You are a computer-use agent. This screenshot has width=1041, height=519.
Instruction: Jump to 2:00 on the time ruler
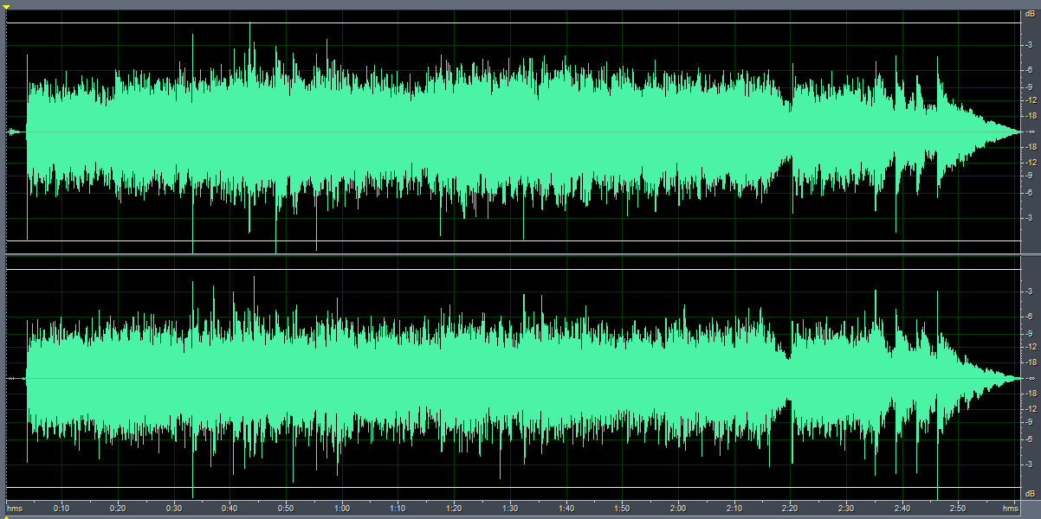(678, 508)
